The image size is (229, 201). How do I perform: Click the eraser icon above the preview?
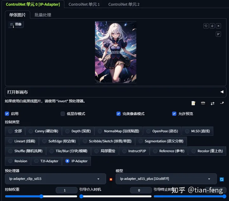coord(212,26)
